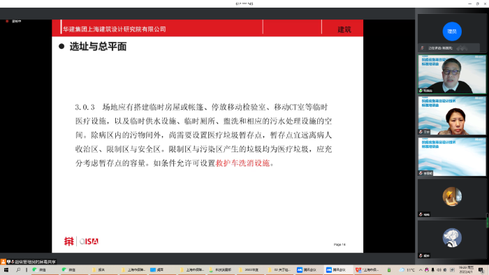Click the microphone tray icon
This screenshot has width=489, height=275.
tap(433, 270)
